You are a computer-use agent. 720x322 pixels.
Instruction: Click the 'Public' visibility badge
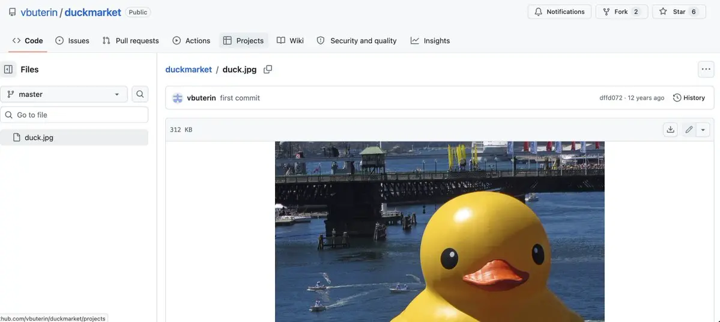point(138,13)
